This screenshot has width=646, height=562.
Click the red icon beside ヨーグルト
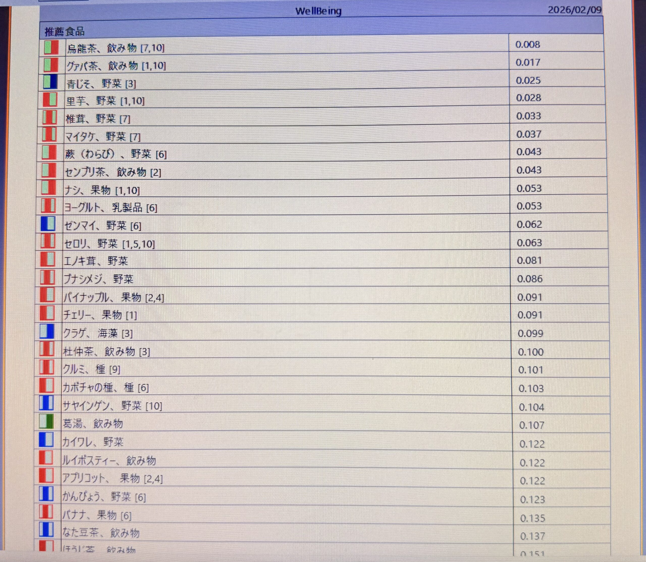pyautogui.click(x=48, y=206)
